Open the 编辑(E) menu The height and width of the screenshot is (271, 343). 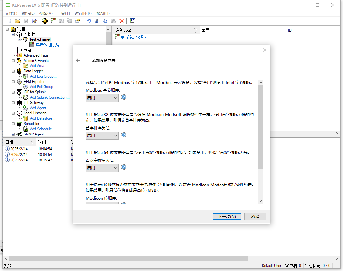click(x=28, y=13)
